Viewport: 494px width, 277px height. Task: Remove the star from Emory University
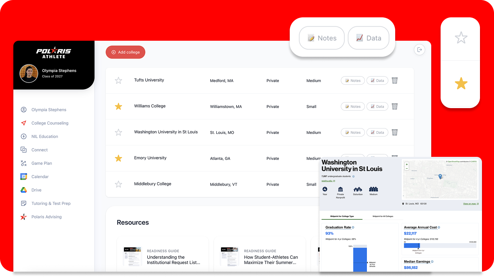118,158
